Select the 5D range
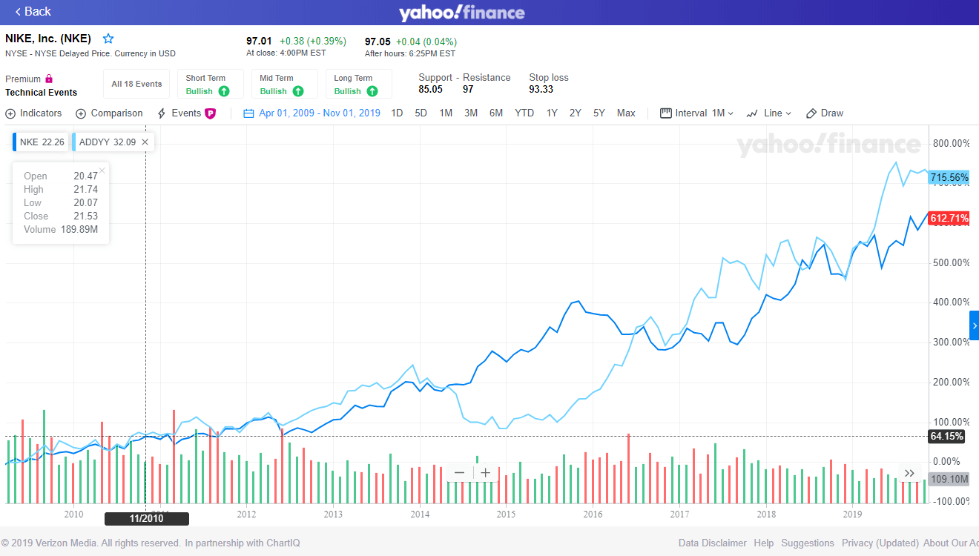The height and width of the screenshot is (556, 979). pyautogui.click(x=421, y=113)
